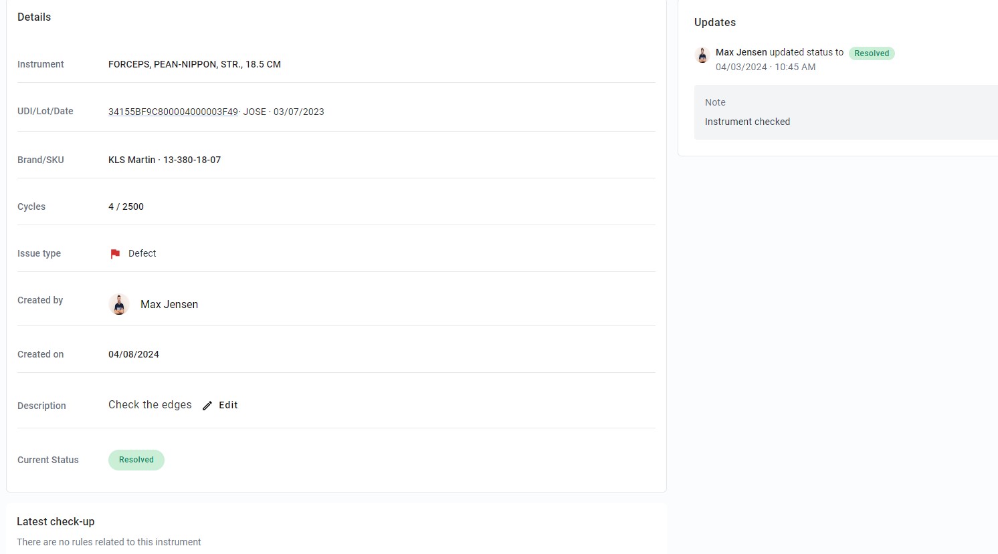Click the Updates panel heading
The width and height of the screenshot is (998, 554).
tap(715, 22)
